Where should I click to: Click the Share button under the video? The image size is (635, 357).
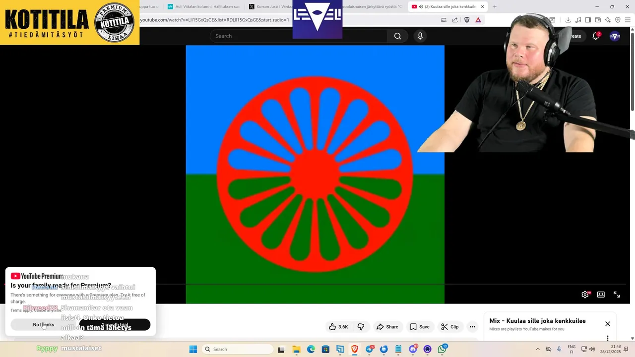(x=387, y=327)
